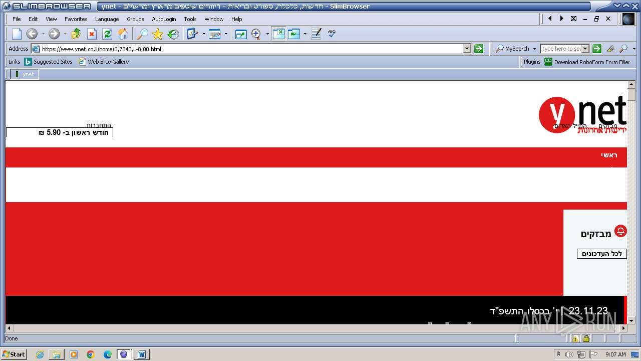Click the form edit pencil icon

tap(215, 34)
